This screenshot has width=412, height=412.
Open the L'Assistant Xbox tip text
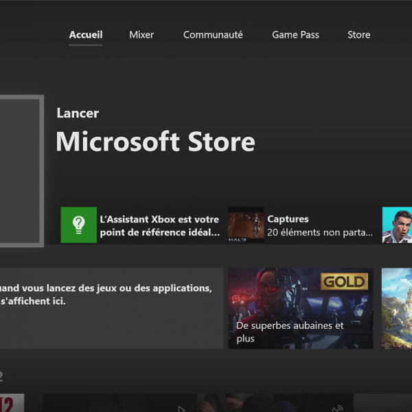160,226
